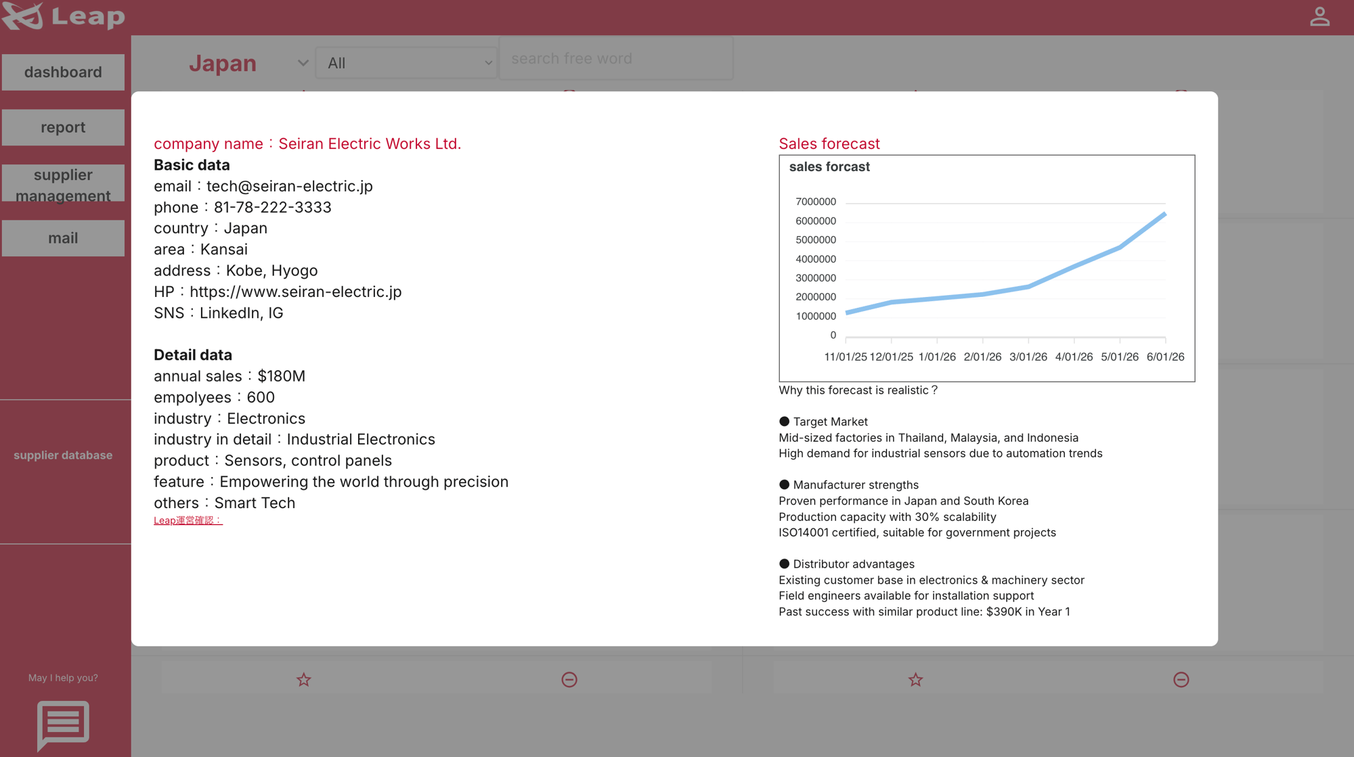Open supplier management
Screen dimensions: 1354x757
(x=63, y=185)
